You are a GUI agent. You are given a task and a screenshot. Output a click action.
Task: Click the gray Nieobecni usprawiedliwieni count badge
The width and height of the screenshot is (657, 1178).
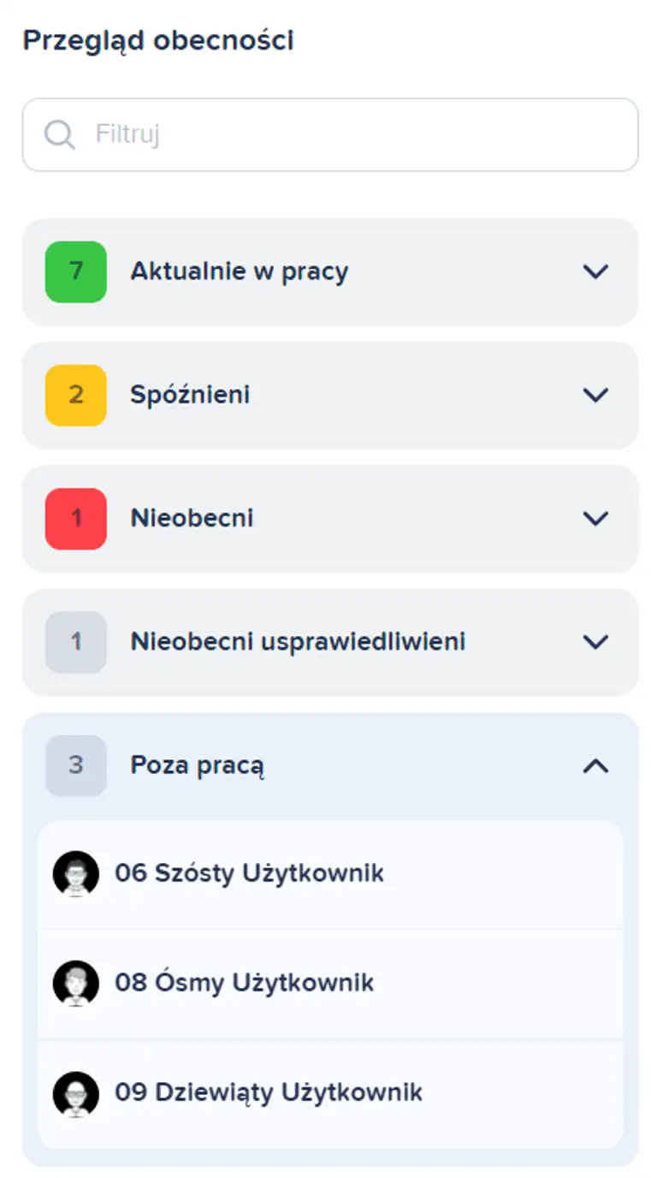click(x=76, y=641)
